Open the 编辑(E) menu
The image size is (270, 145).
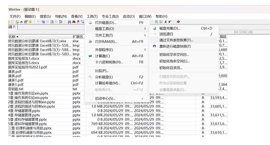point(30,16)
